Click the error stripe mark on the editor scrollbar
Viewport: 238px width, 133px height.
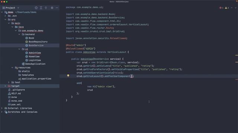237,79
